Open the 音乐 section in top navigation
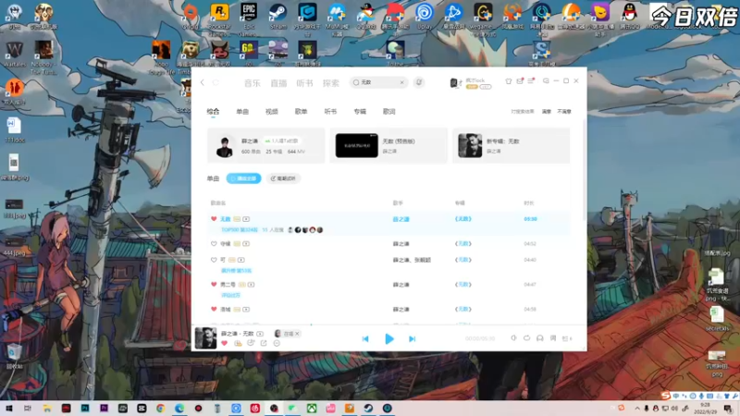740x416 pixels. click(252, 83)
